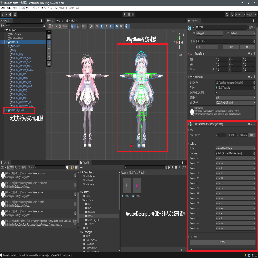Click the Pause button

129,14
